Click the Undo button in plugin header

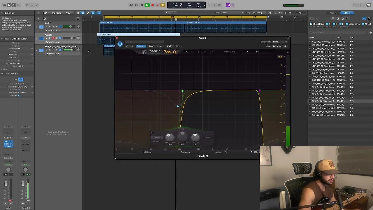point(169,46)
